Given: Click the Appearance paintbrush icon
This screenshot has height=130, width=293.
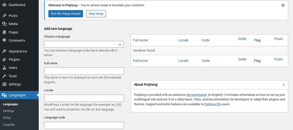Looking at the screenshot, I should tap(4, 51).
